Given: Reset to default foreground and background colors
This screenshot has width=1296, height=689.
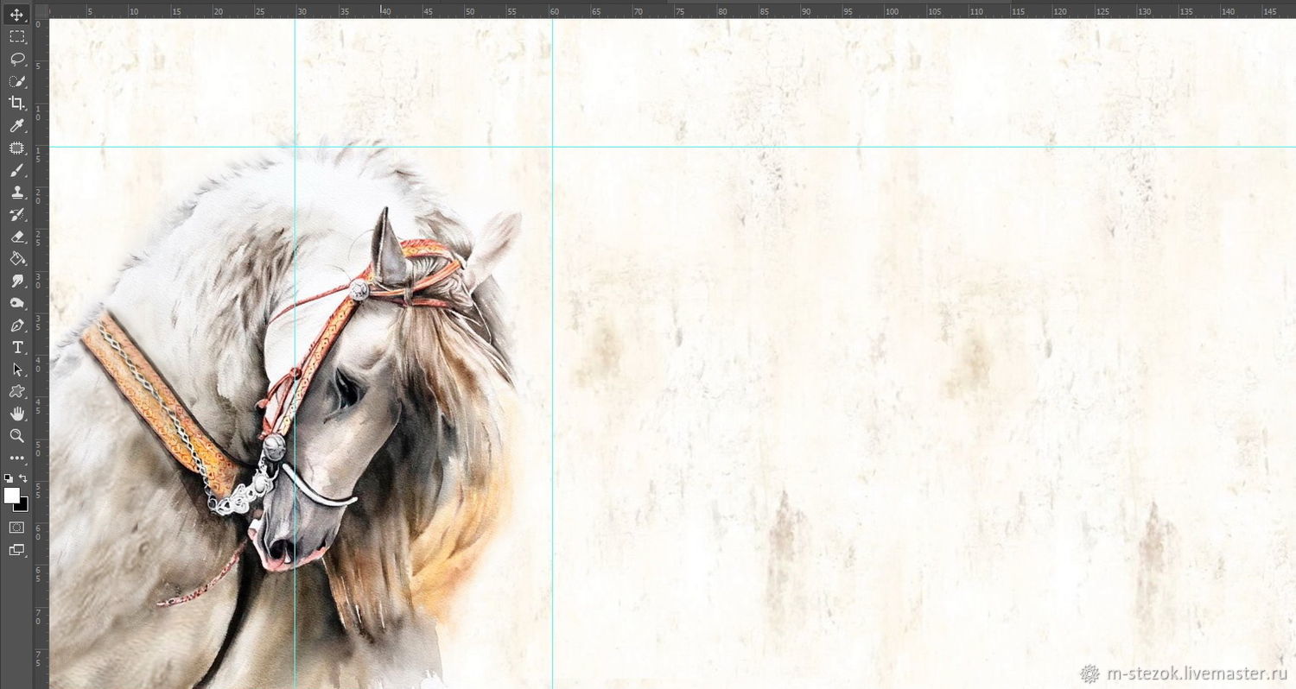Looking at the screenshot, I should (x=8, y=477).
